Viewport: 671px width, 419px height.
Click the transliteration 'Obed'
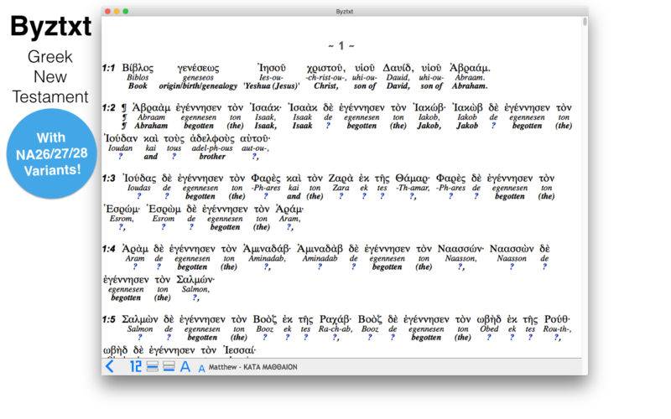(489, 328)
